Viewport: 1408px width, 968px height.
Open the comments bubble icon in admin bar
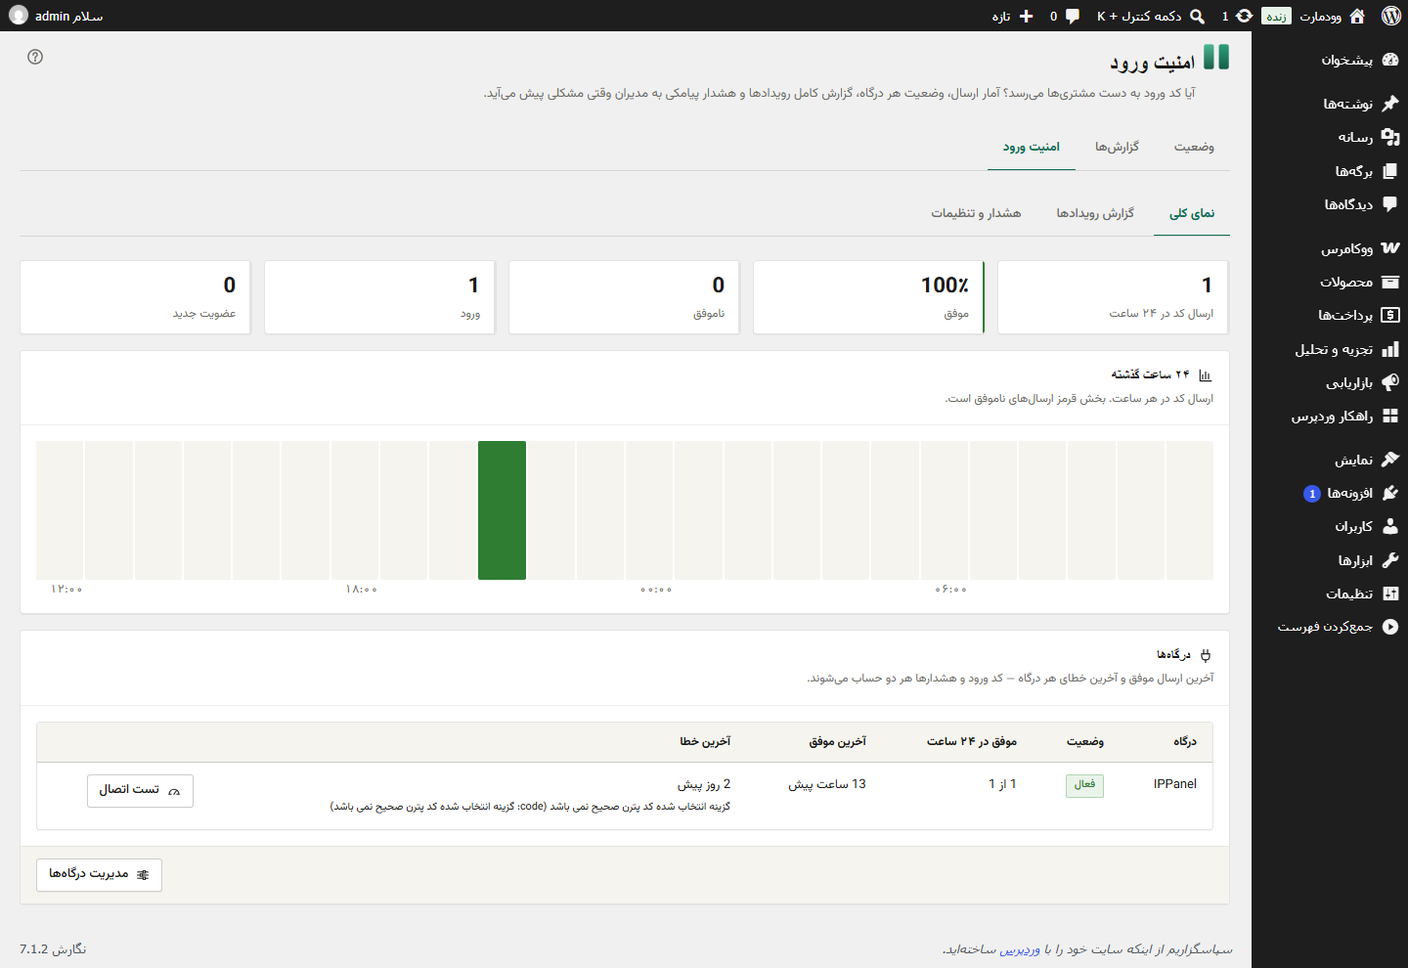[1073, 16]
